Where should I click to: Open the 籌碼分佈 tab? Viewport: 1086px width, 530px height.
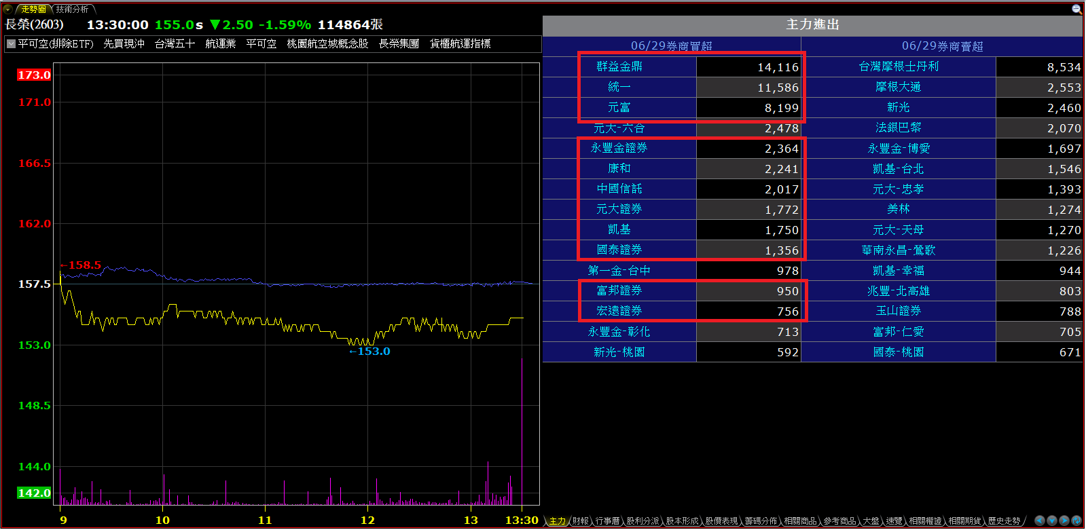tap(761, 521)
